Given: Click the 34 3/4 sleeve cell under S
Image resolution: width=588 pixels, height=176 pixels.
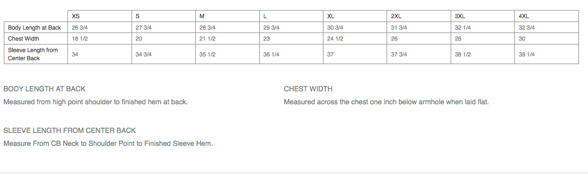Looking at the screenshot, I should tap(144, 55).
